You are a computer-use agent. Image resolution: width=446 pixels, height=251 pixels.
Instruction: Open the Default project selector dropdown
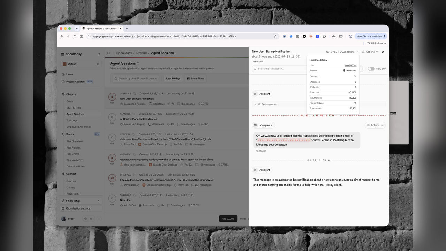[81, 64]
